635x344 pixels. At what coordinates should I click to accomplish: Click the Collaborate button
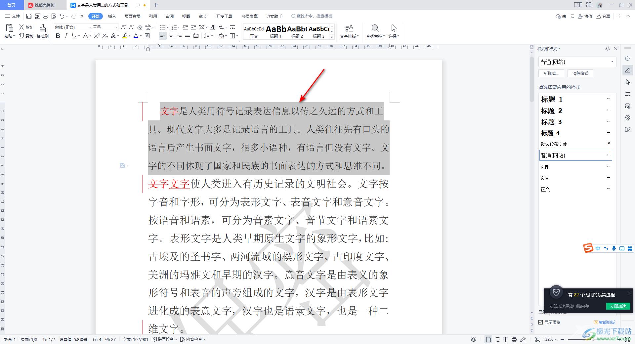pyautogui.click(x=585, y=16)
